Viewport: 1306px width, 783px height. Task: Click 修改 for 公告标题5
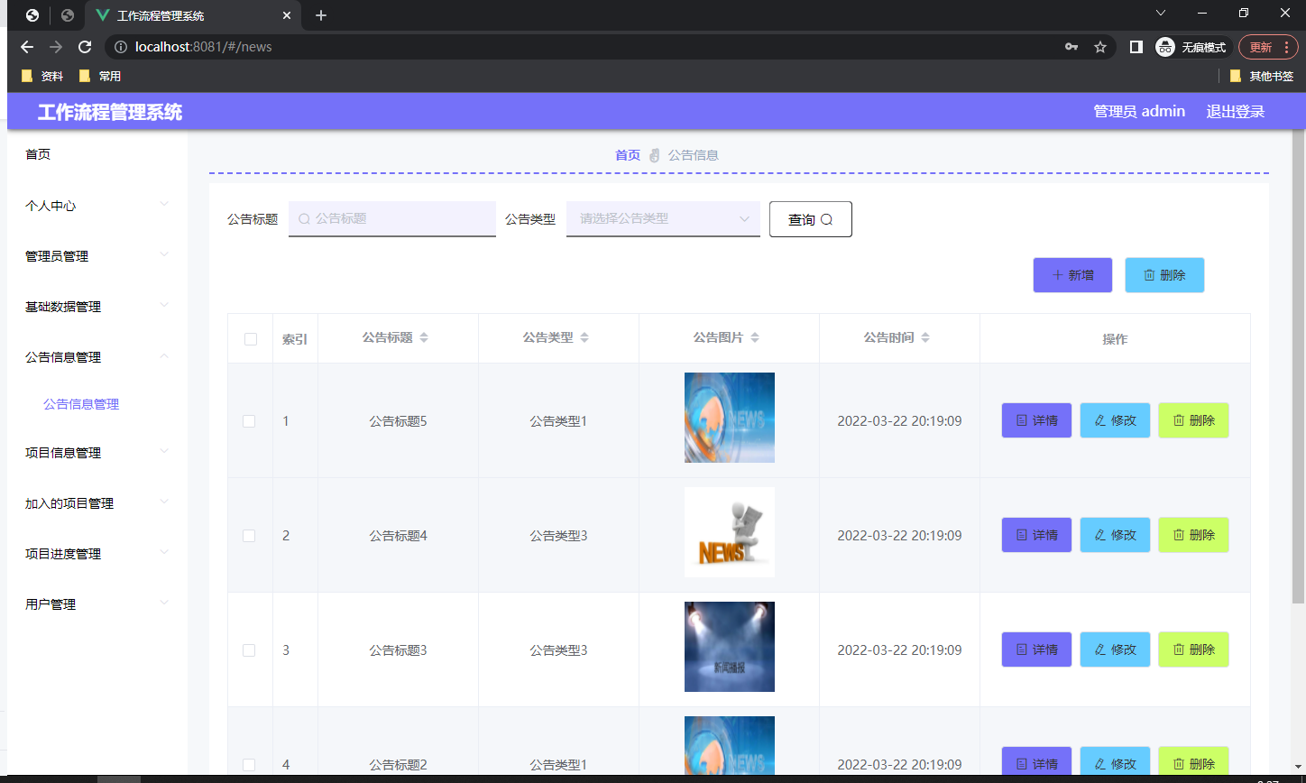pos(1115,420)
